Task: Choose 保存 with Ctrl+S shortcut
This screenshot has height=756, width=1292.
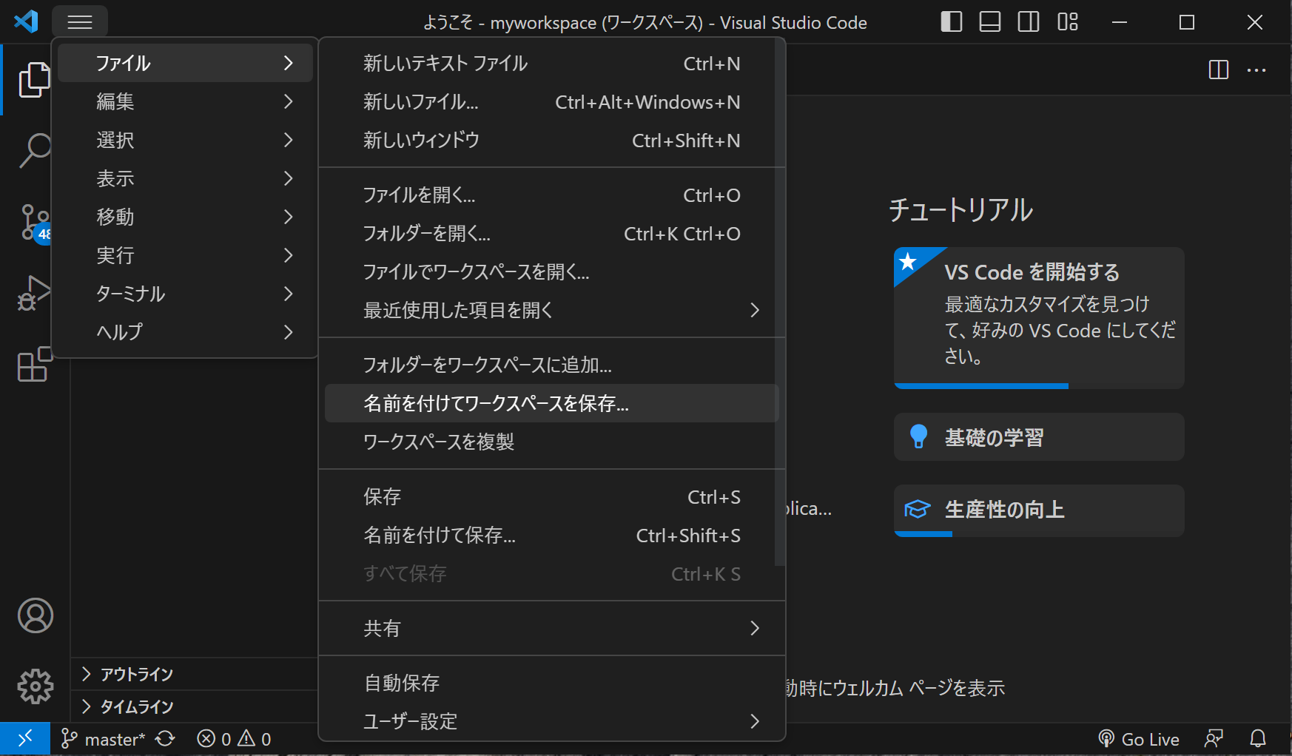Action: tap(551, 496)
